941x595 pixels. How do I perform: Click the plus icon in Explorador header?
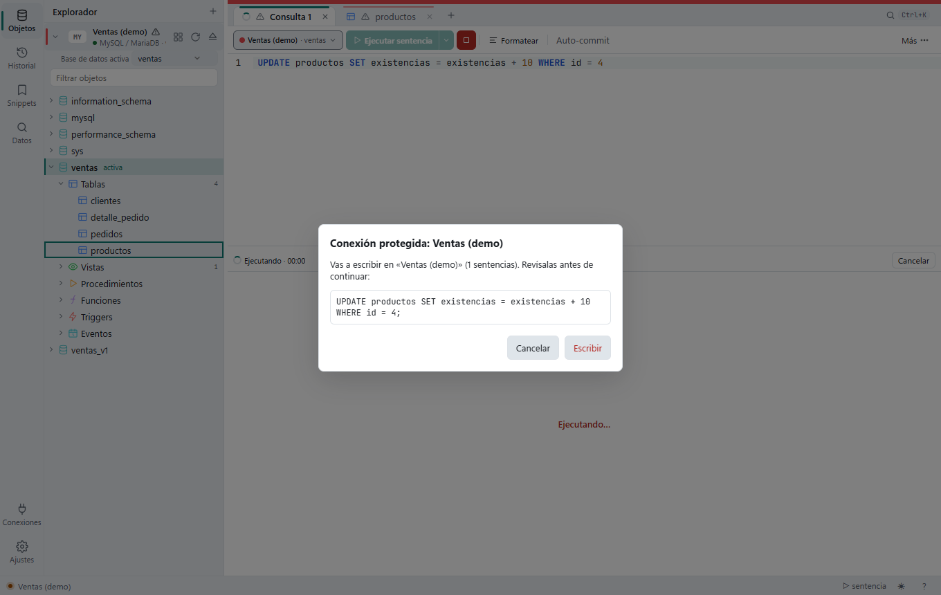(213, 12)
